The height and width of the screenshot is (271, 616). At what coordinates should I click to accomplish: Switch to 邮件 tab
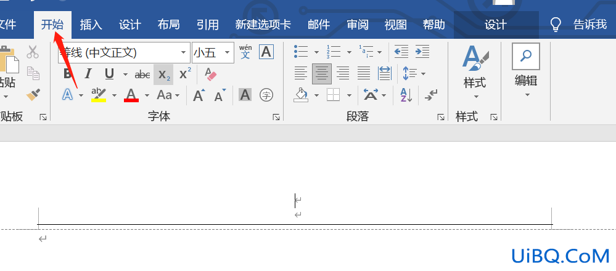(319, 25)
